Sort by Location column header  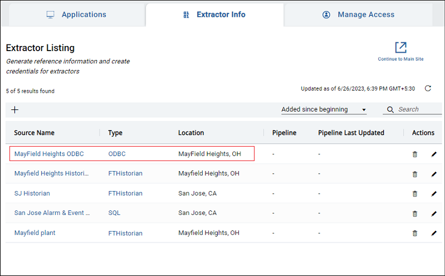click(x=191, y=133)
